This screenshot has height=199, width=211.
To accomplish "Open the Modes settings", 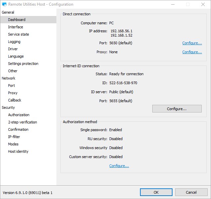I will (x=13, y=144).
